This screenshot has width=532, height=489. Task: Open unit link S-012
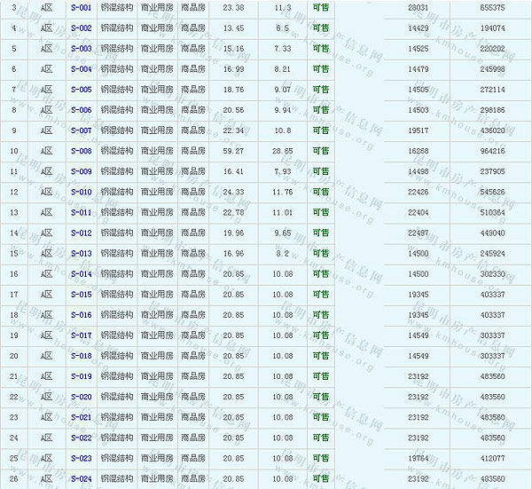click(x=81, y=233)
